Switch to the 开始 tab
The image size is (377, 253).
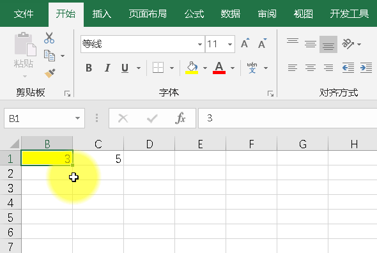tap(66, 14)
